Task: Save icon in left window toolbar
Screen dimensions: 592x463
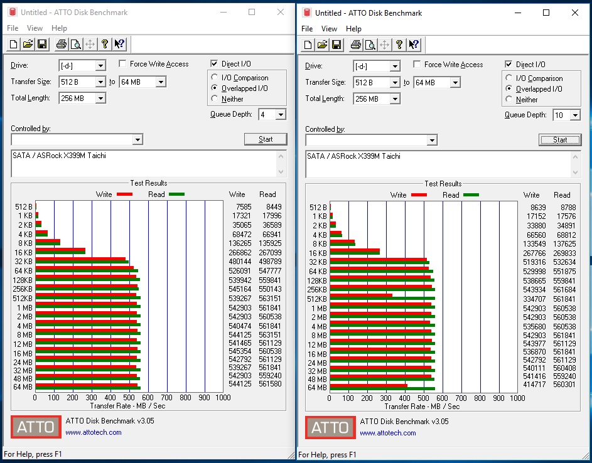Action: click(x=42, y=44)
